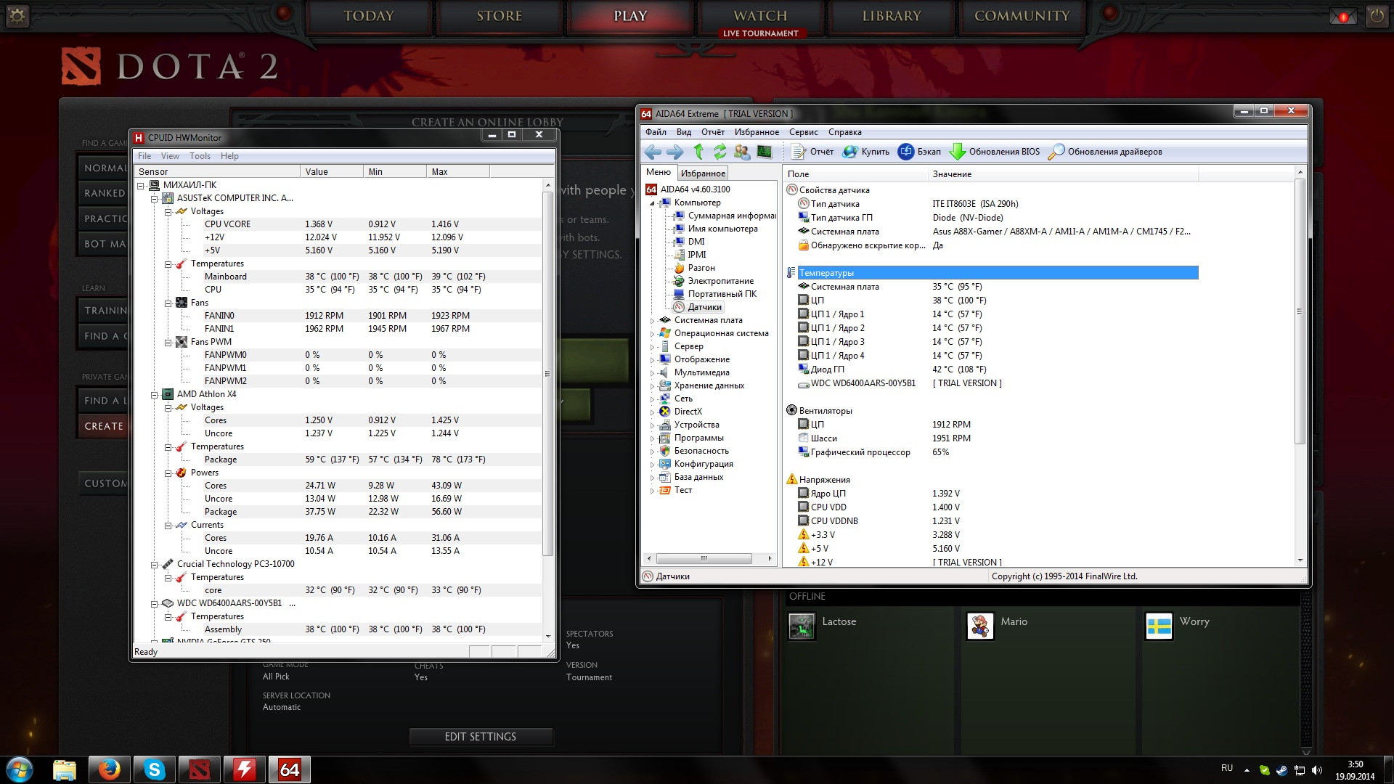Switch to the Избранное tab
The width and height of the screenshot is (1394, 784).
702,173
